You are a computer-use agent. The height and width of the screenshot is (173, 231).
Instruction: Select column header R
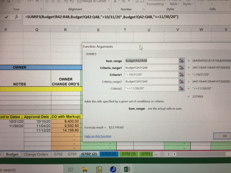(65, 30)
